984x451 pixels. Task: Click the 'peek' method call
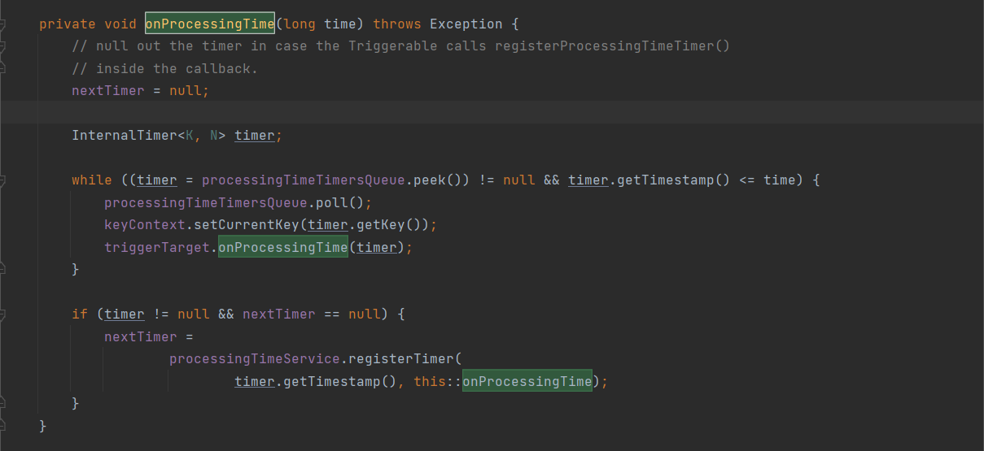click(x=430, y=180)
